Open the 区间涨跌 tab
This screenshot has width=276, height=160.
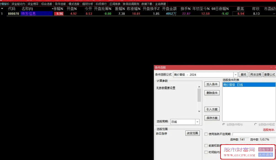click(x=115, y=4)
